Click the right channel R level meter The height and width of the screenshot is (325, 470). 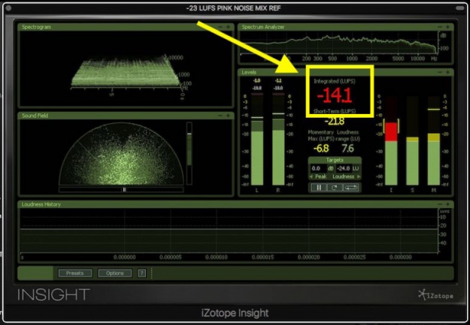tap(278, 139)
